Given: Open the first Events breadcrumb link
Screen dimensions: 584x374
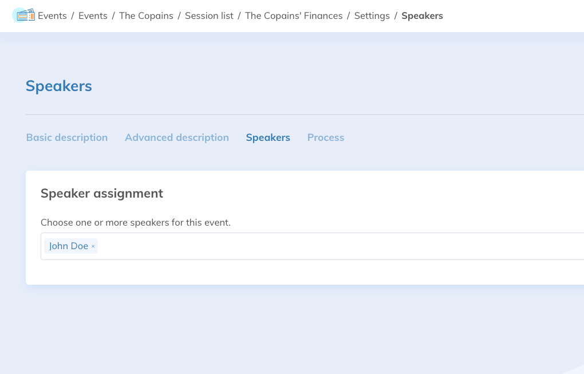Looking at the screenshot, I should click(x=52, y=16).
